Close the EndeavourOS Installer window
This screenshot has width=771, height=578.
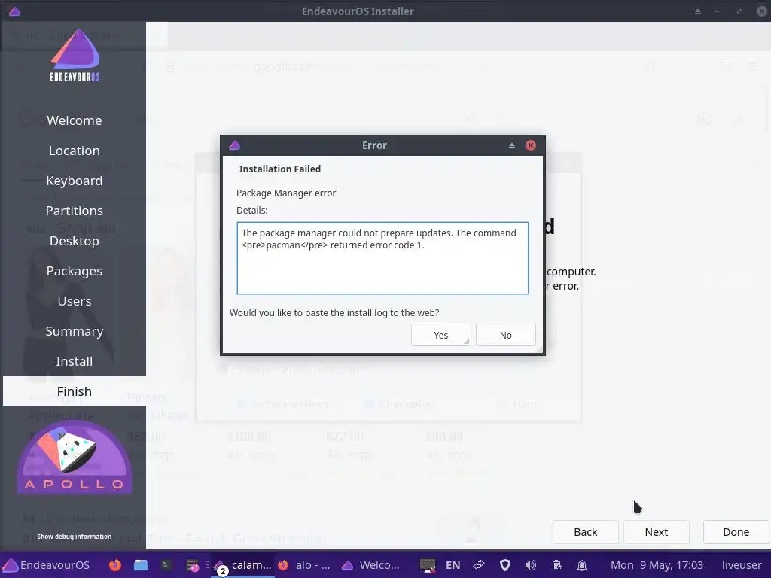762,11
